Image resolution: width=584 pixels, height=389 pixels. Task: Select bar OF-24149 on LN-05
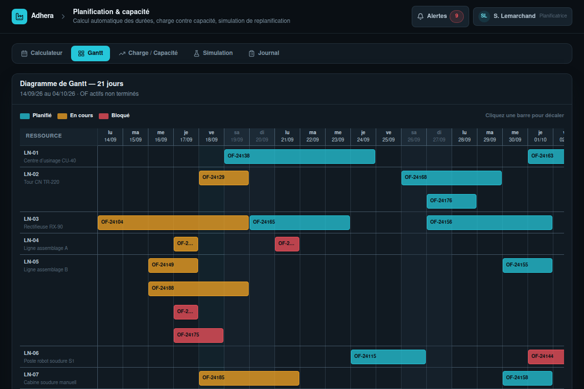point(173,265)
